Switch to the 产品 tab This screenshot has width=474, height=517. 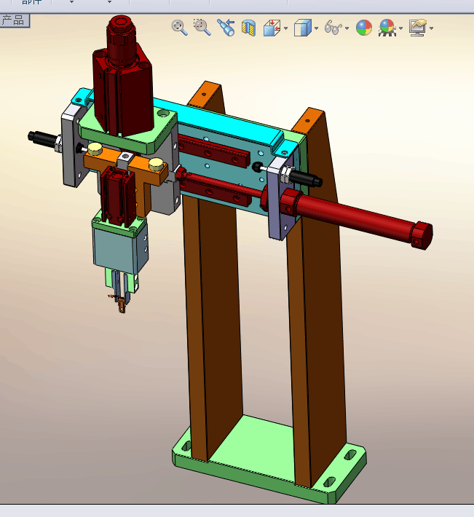[x=14, y=20]
